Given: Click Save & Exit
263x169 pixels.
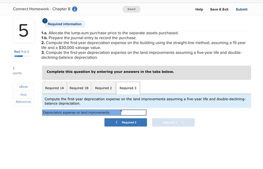Looking at the screenshot, I should [x=219, y=9].
